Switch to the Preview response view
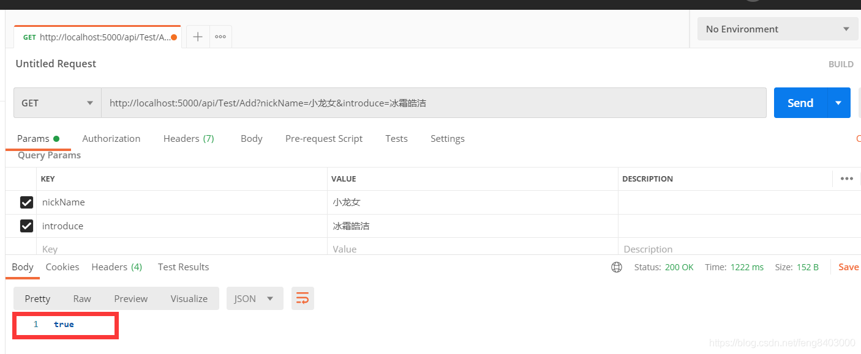Image resolution: width=861 pixels, height=354 pixels. [130, 298]
